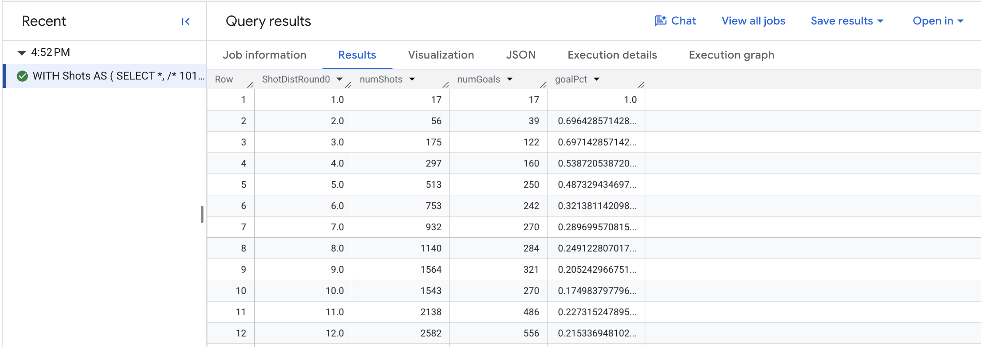
Task: Click the Row column header
Action: click(224, 80)
